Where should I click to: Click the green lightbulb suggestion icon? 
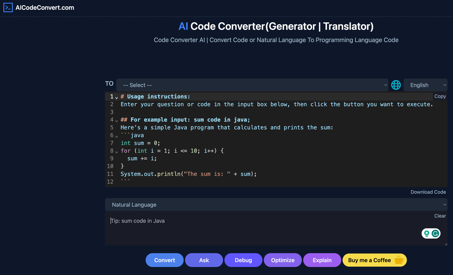point(427,233)
